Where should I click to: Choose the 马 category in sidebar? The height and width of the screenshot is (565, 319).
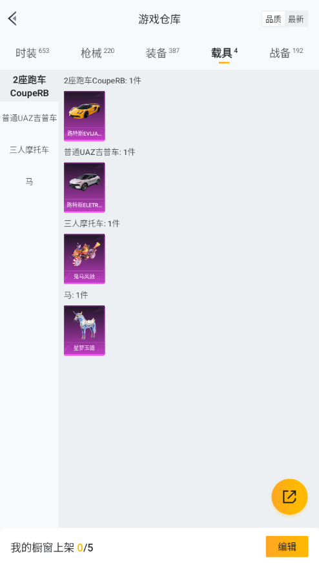click(x=29, y=181)
